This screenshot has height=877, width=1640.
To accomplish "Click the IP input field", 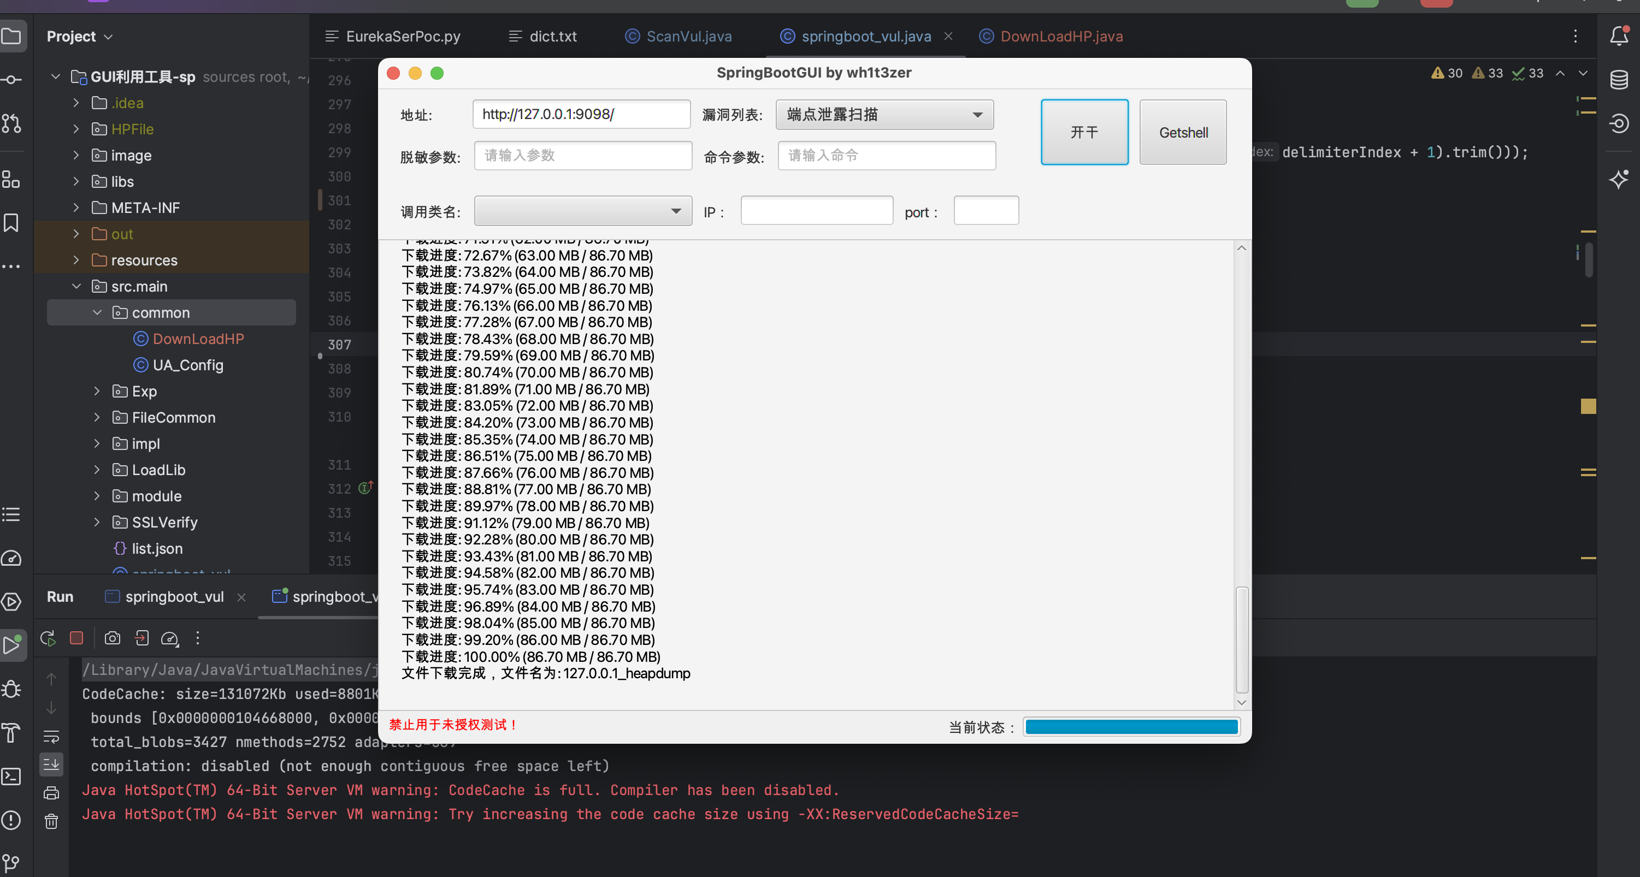I will [816, 211].
